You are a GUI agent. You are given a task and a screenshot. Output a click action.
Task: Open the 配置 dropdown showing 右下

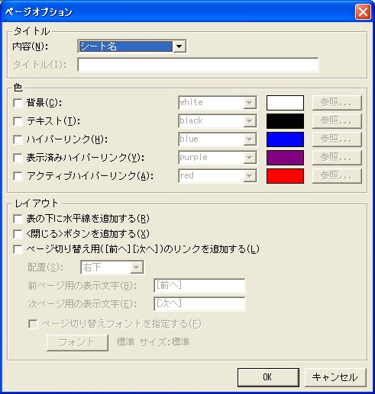pyautogui.click(x=112, y=267)
